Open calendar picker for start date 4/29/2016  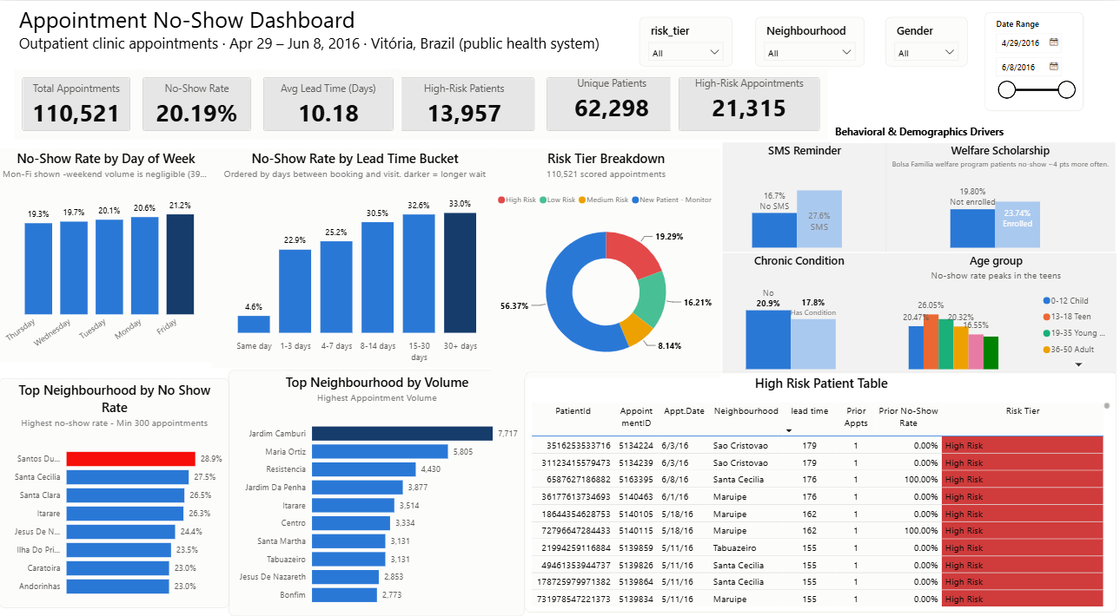1054,42
